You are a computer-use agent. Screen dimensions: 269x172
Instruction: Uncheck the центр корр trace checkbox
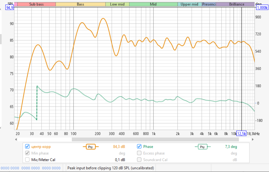click(x=27, y=147)
